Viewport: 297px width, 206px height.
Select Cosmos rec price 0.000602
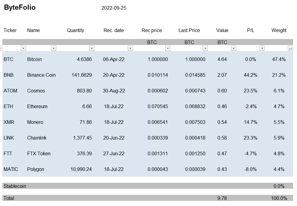158,91
